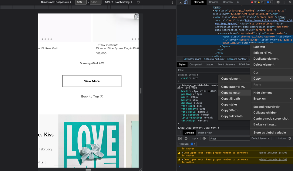Click the live expression eye icon
This screenshot has width=293, height=171.
coord(204,139)
